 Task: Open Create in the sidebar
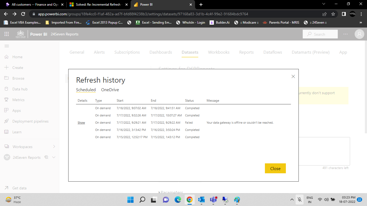click(17, 68)
